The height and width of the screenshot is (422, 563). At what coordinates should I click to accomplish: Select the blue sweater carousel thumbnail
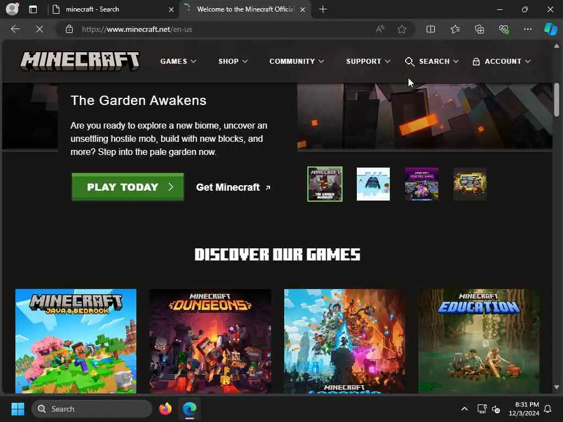pos(373,184)
